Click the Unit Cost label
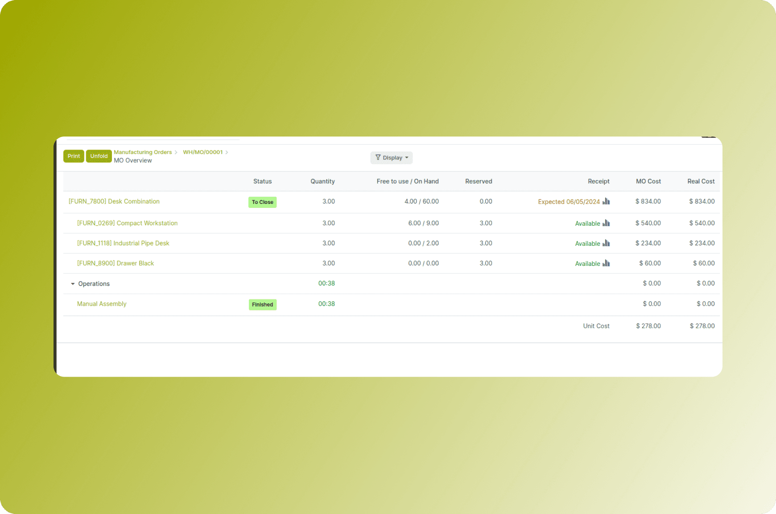The width and height of the screenshot is (776, 514). tap(596, 326)
